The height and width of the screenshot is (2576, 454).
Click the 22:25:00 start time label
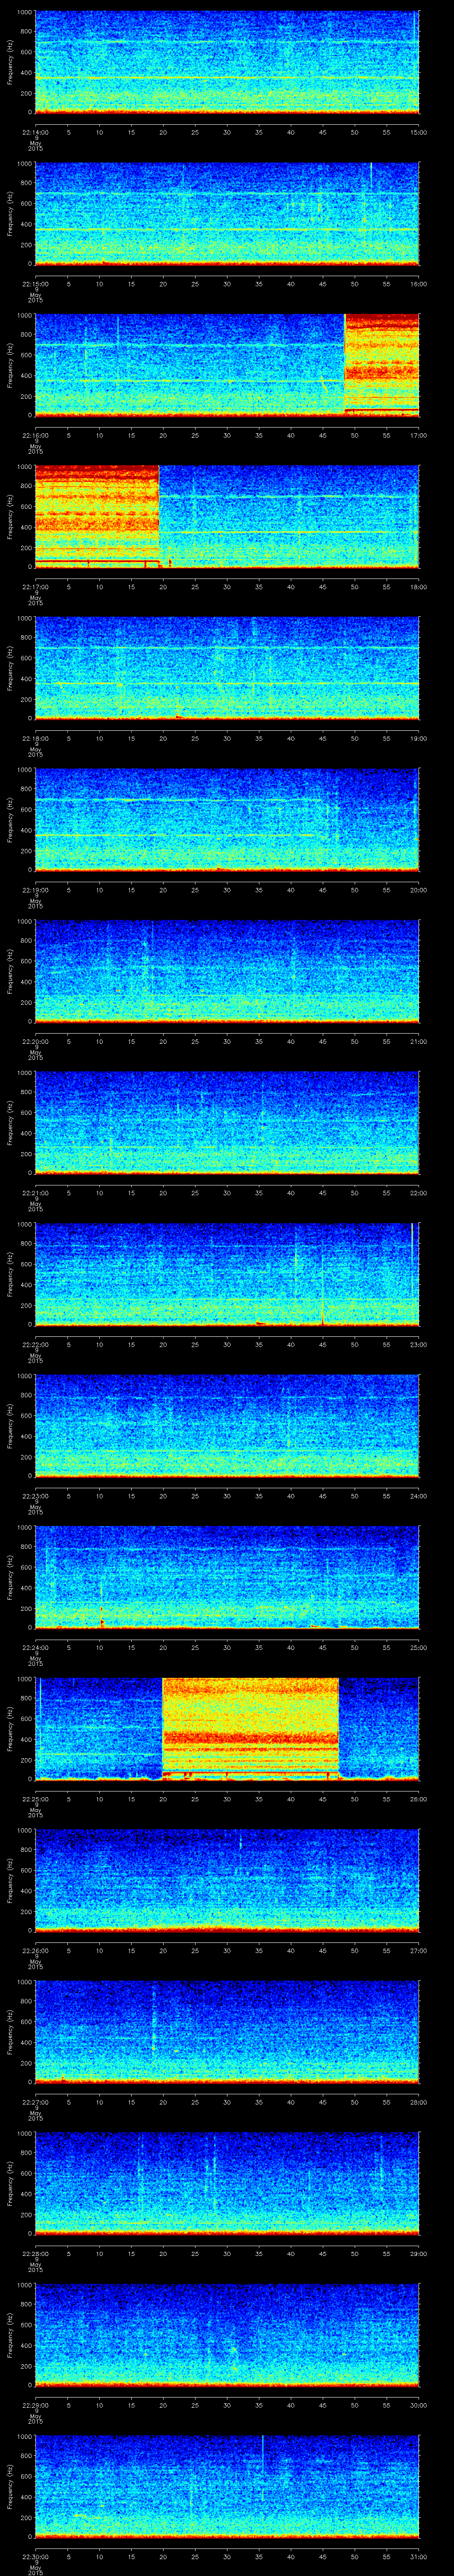(x=35, y=1799)
